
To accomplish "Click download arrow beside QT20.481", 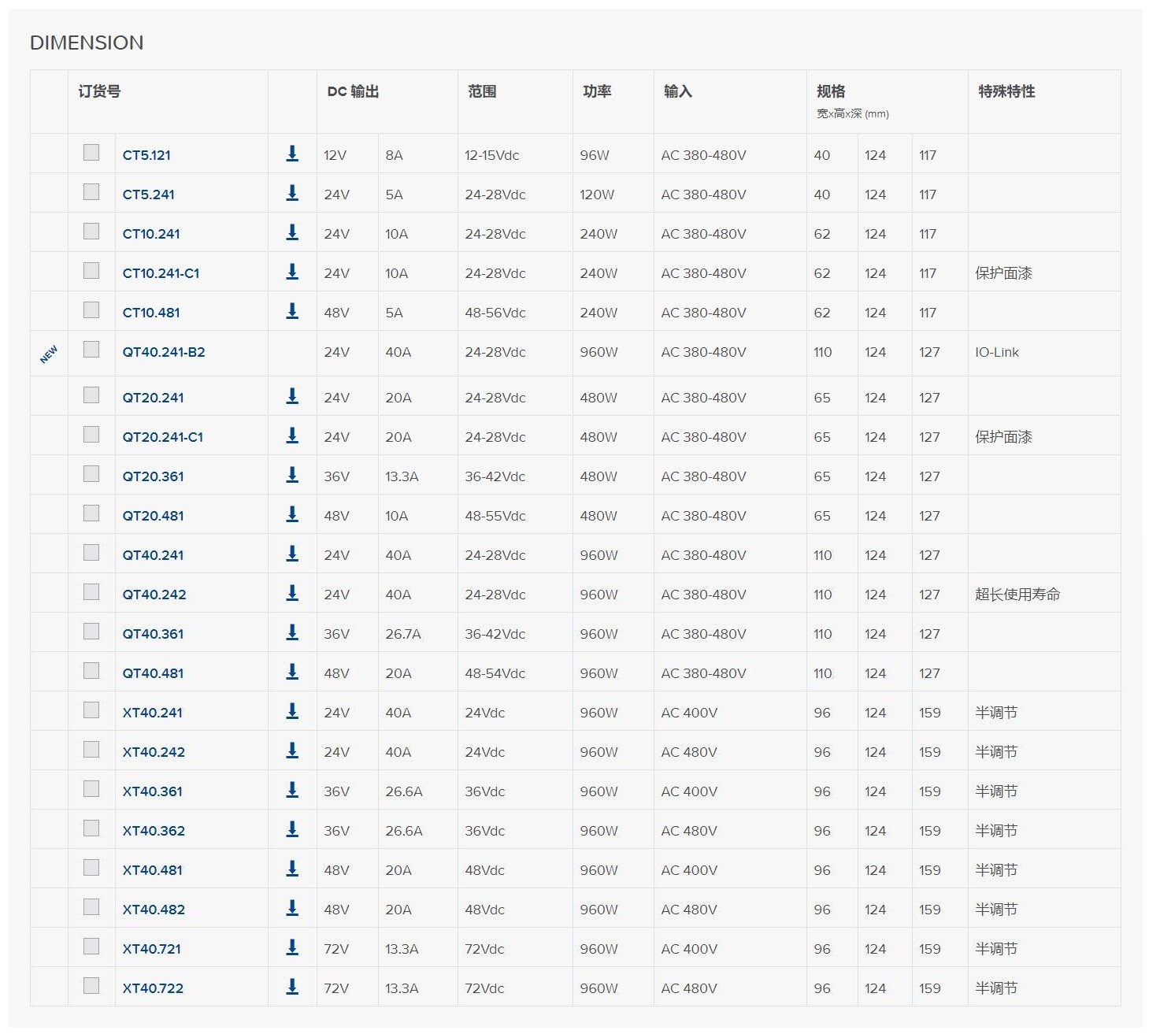I will 292,515.
